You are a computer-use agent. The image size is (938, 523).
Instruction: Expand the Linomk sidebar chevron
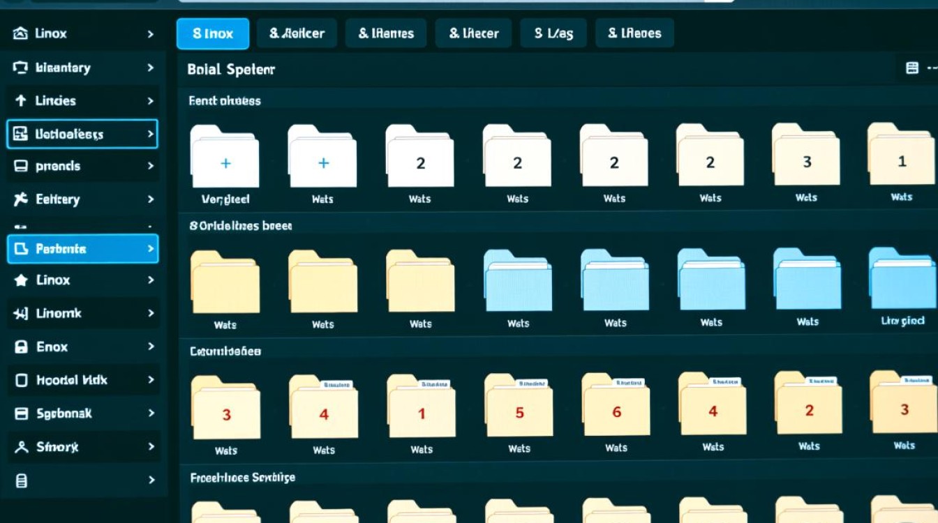[150, 313]
